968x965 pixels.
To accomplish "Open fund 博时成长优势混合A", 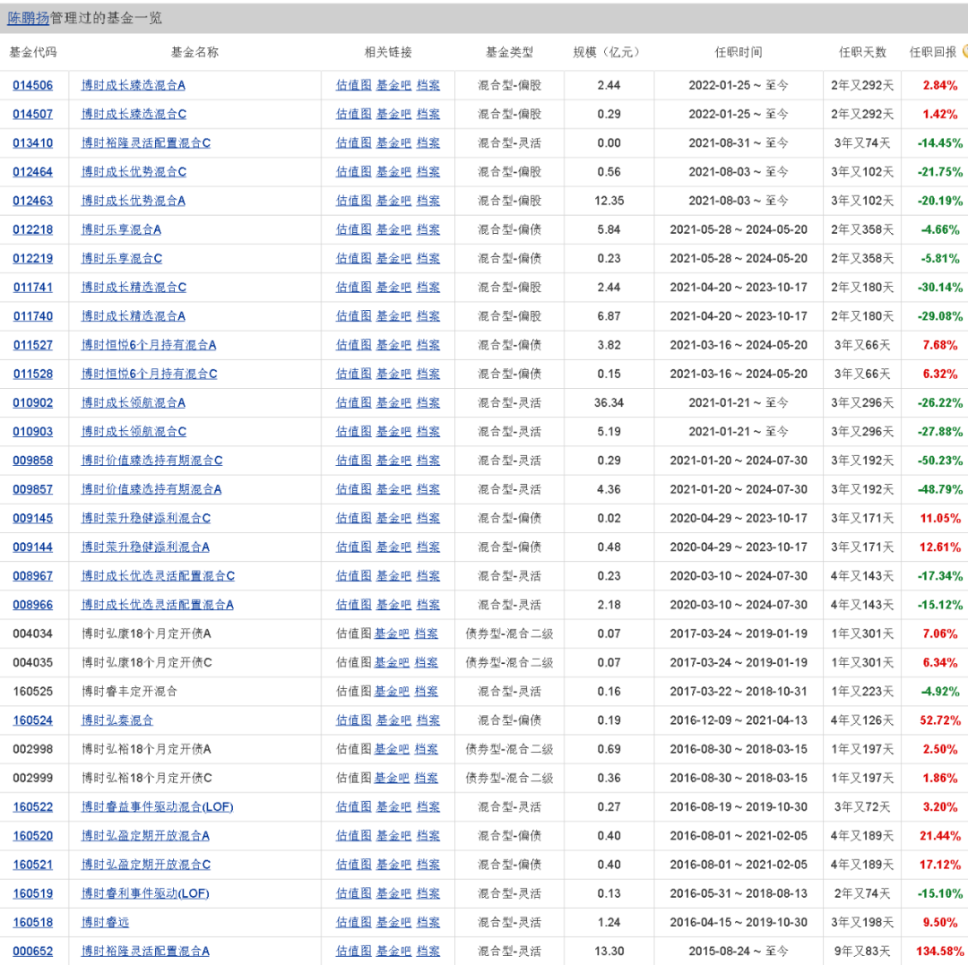I will [134, 201].
